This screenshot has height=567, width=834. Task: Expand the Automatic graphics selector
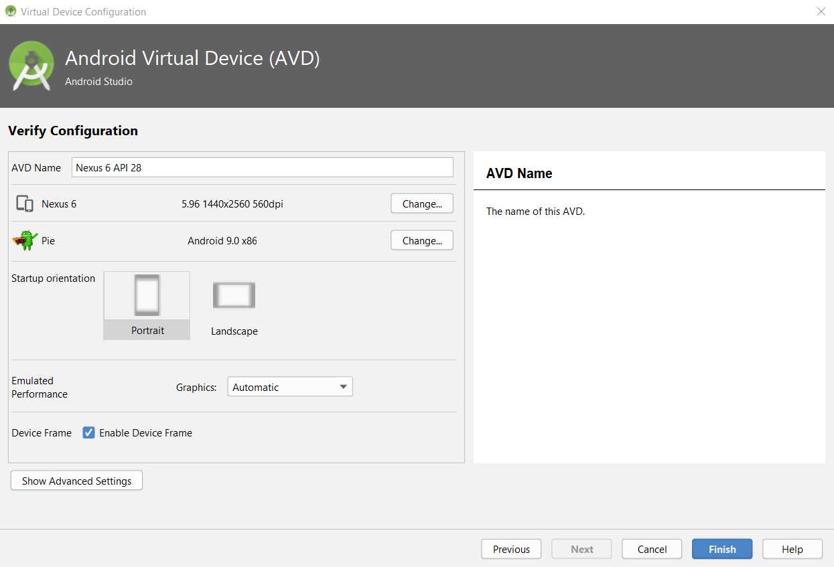pos(342,386)
